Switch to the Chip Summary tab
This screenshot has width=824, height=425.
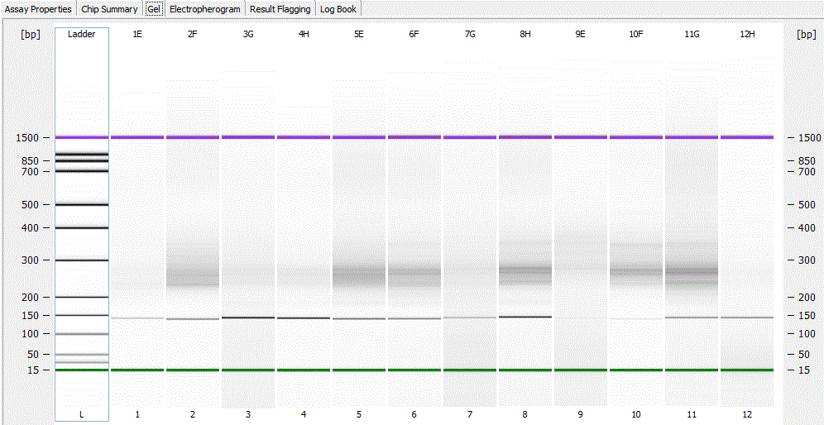coord(109,9)
